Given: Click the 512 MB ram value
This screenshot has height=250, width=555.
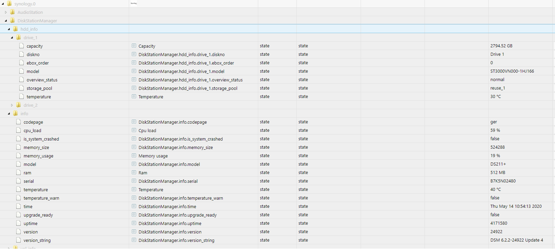Looking at the screenshot, I should click(x=498, y=172).
